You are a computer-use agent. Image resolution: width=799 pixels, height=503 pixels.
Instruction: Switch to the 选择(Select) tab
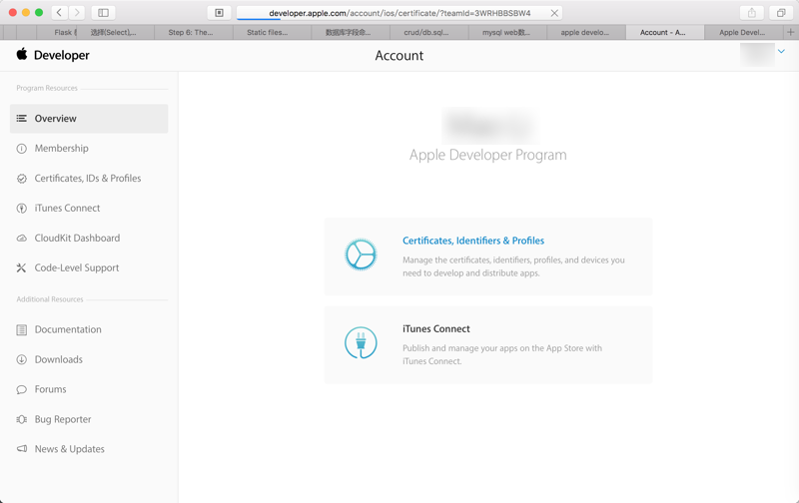[115, 32]
